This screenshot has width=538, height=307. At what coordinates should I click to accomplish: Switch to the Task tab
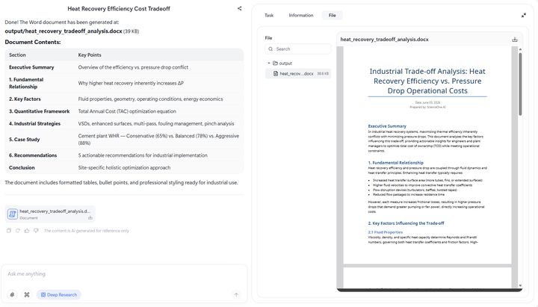[269, 15]
